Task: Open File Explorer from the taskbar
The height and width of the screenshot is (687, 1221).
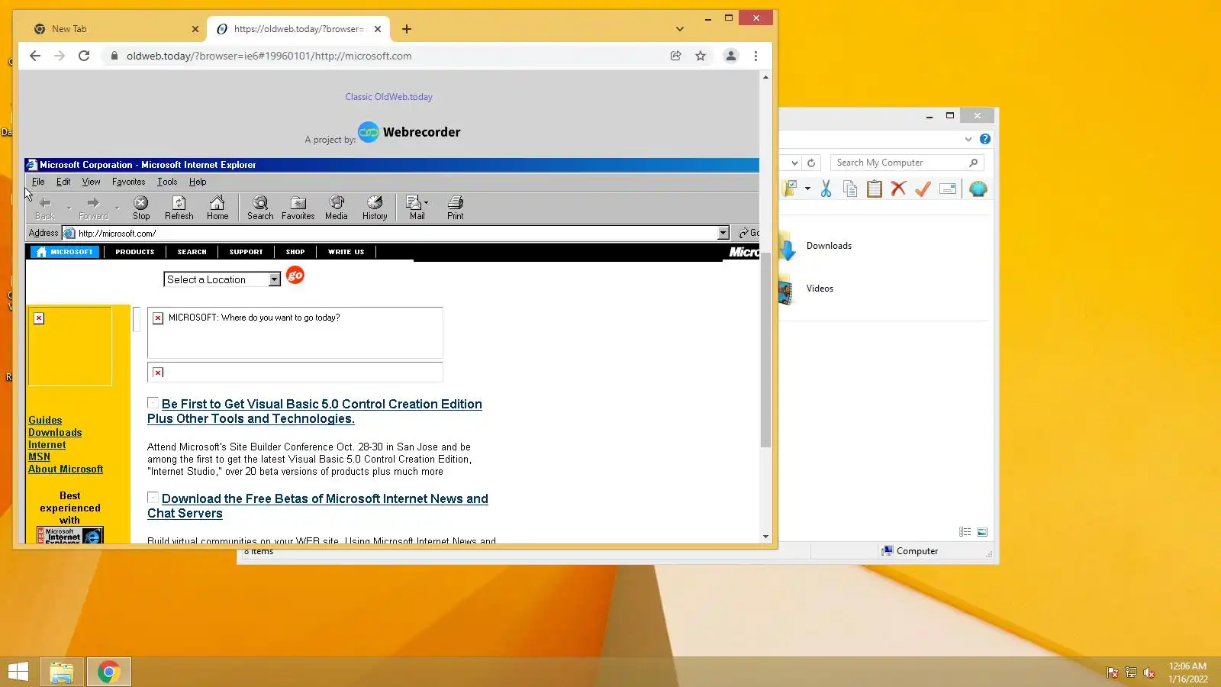Action: (62, 672)
